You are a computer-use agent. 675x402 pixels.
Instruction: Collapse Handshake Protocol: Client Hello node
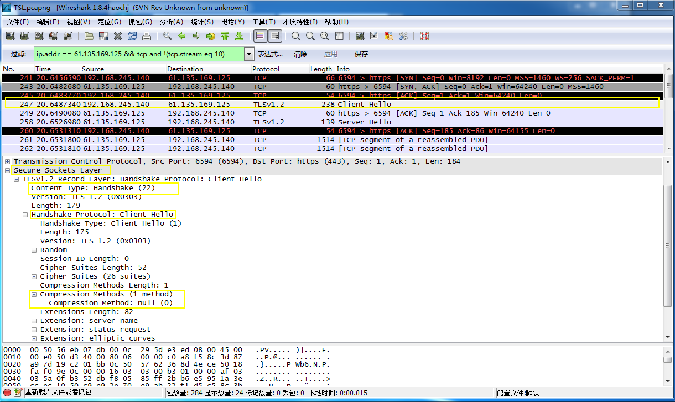pos(25,215)
